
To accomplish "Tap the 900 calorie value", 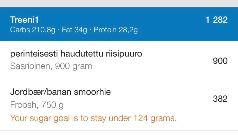I will coord(220,61).
